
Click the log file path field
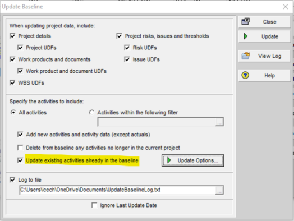(x=117, y=190)
